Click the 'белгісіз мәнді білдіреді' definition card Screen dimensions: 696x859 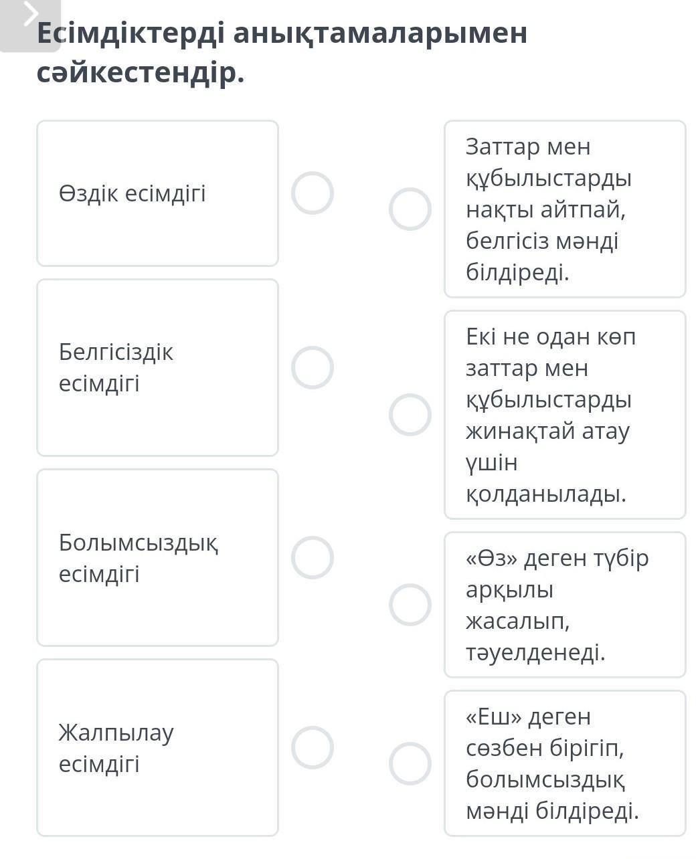pos(565,209)
